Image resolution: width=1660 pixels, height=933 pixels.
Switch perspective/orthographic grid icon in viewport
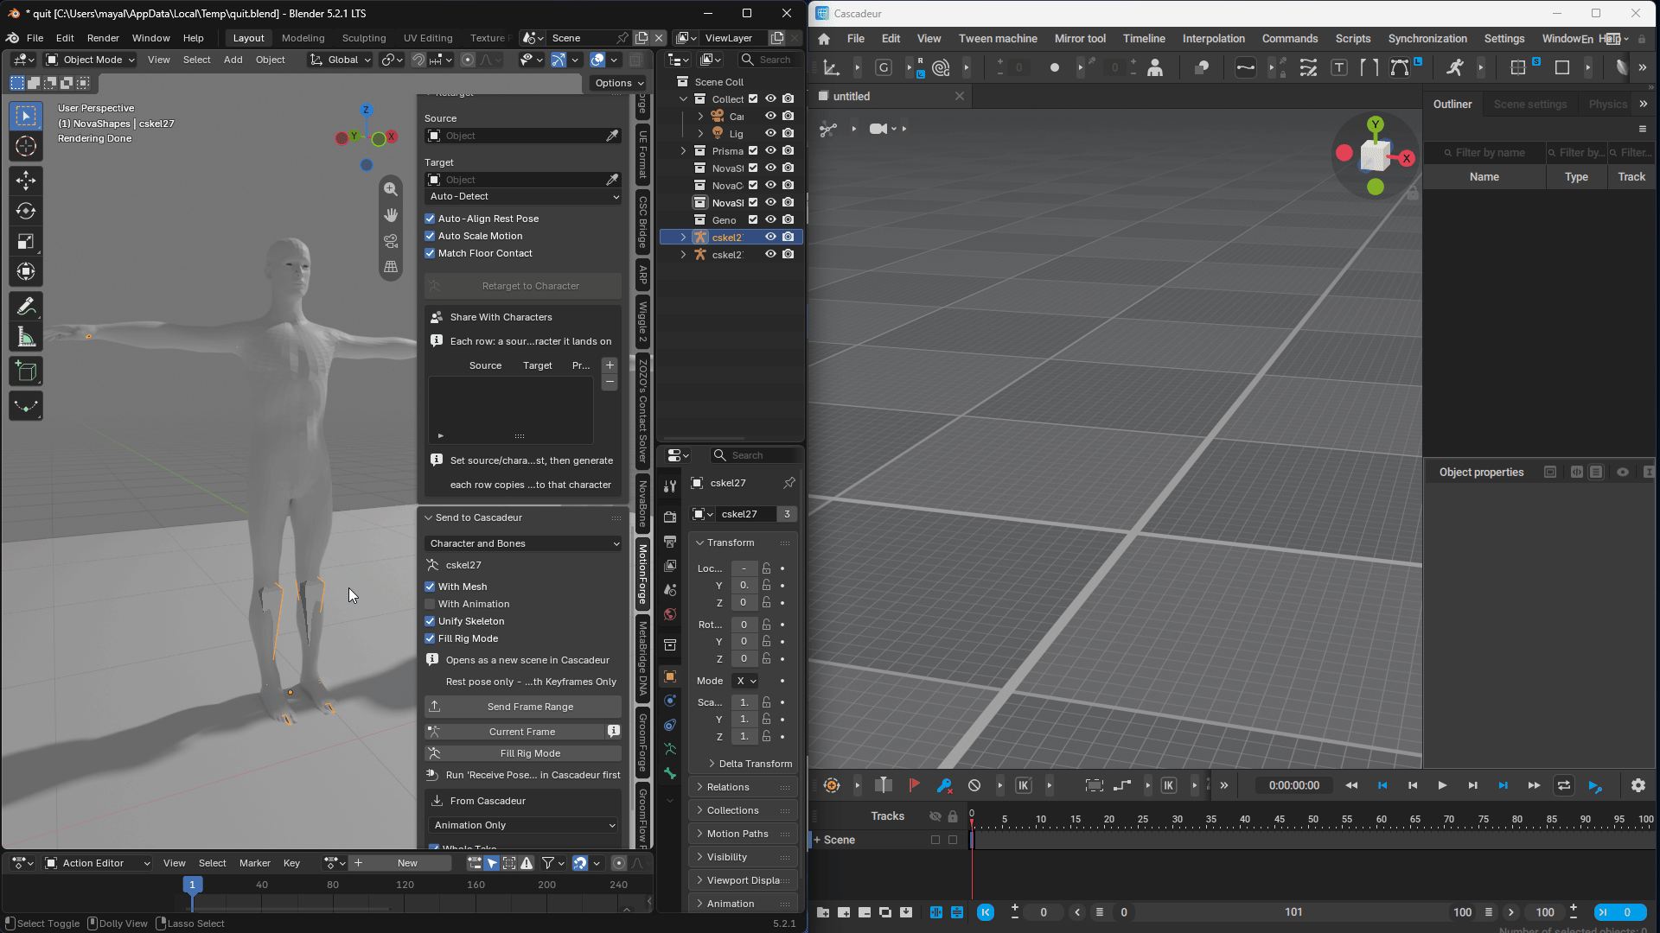click(x=391, y=267)
